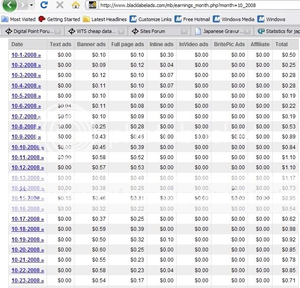Open the 10-17-2008 earnings link
300x288 pixels.
pos(28,219)
